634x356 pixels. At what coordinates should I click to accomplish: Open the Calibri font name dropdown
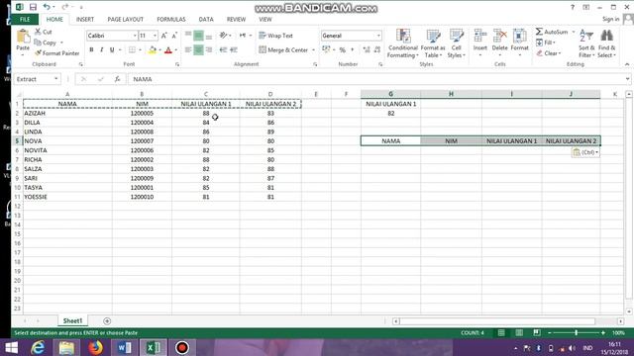[x=135, y=36]
